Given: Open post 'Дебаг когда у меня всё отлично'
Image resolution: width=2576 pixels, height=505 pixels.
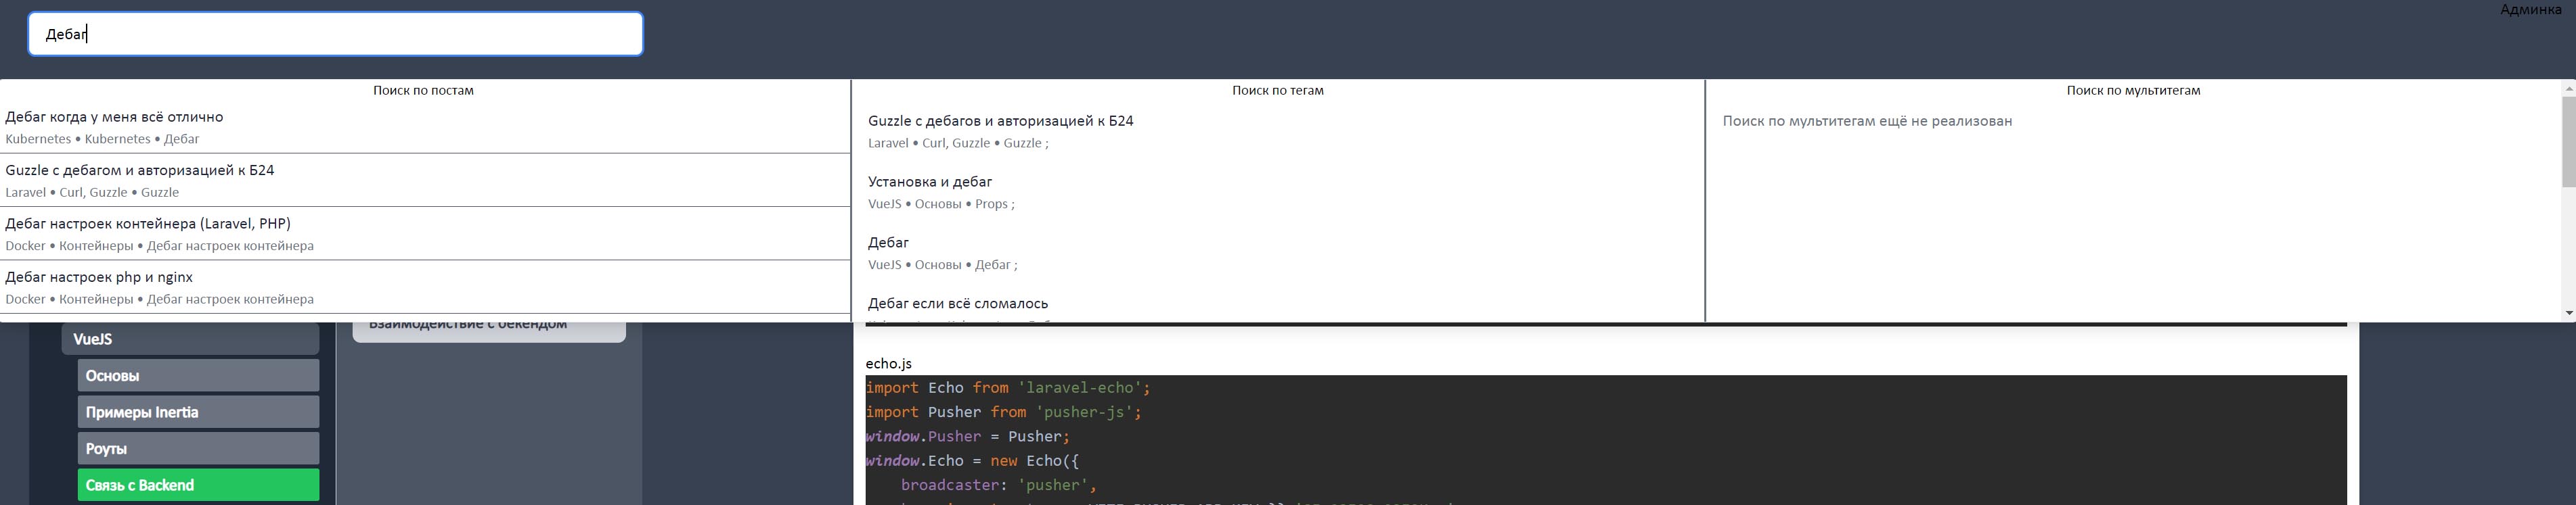Looking at the screenshot, I should (114, 117).
